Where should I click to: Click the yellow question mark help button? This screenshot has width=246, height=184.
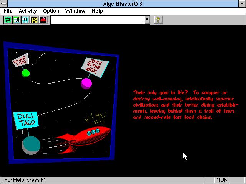(x=158, y=20)
